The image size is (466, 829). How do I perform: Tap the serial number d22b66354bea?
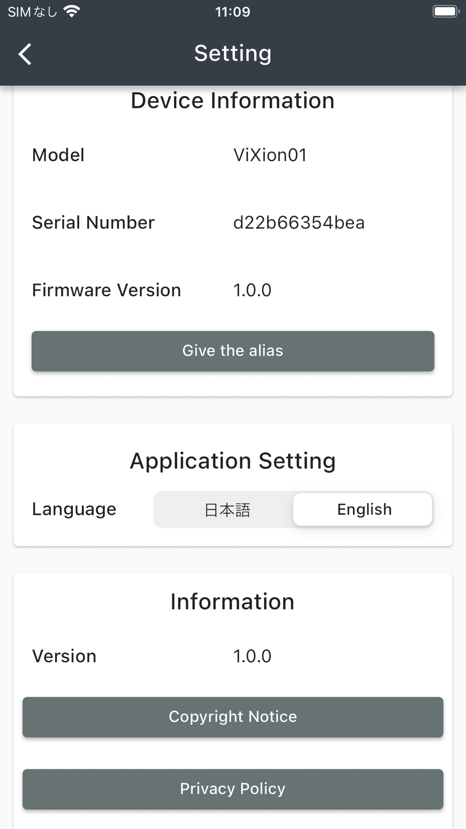pos(299,222)
